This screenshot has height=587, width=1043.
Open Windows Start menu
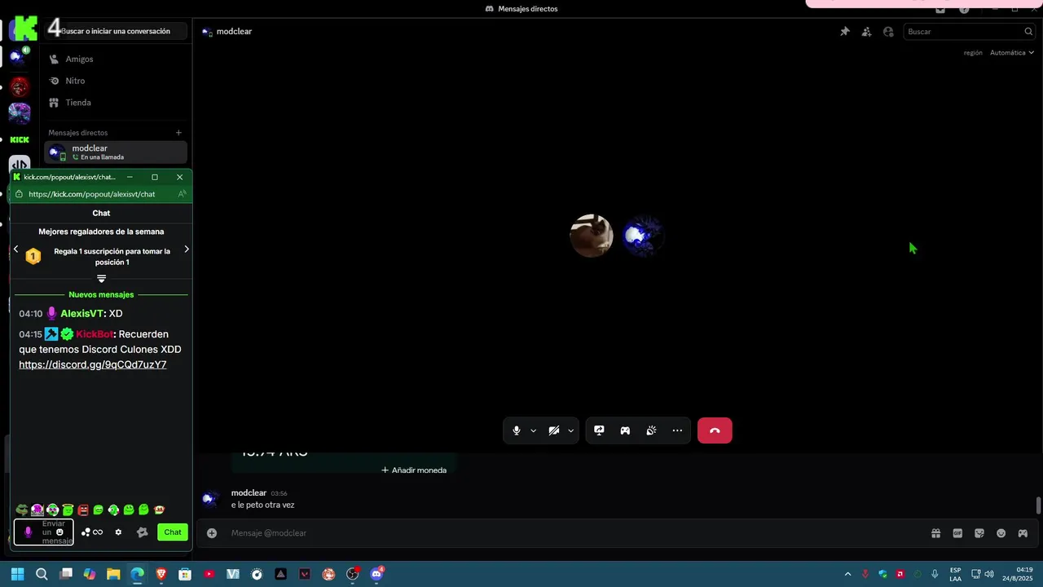tap(17, 574)
